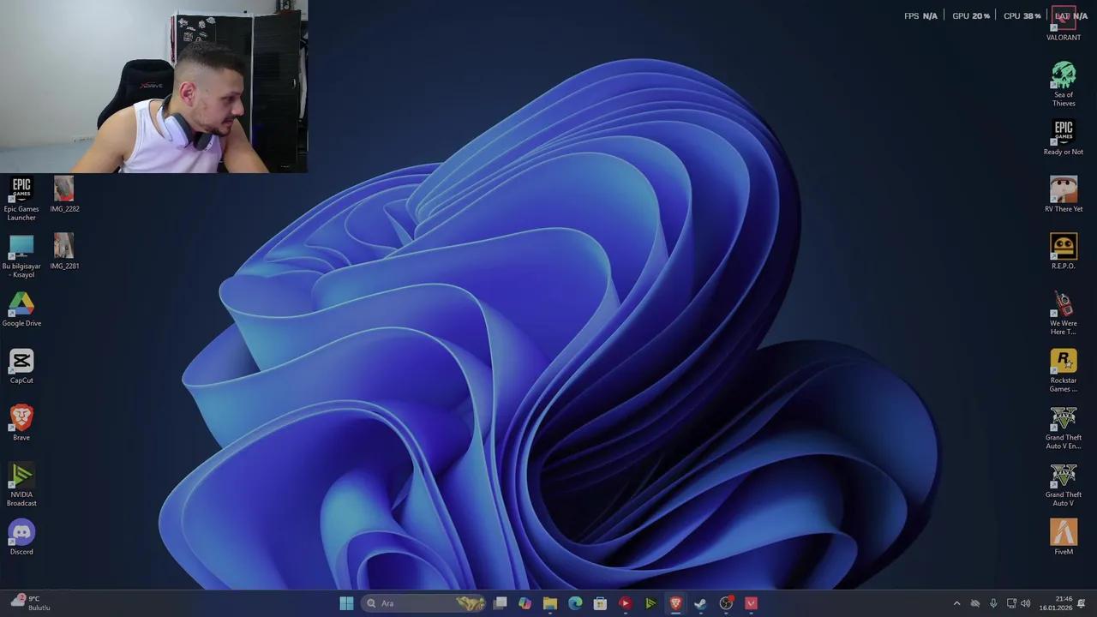Check the 9°C Bulutlu weather widget
The image size is (1097, 617).
[x=26, y=602]
